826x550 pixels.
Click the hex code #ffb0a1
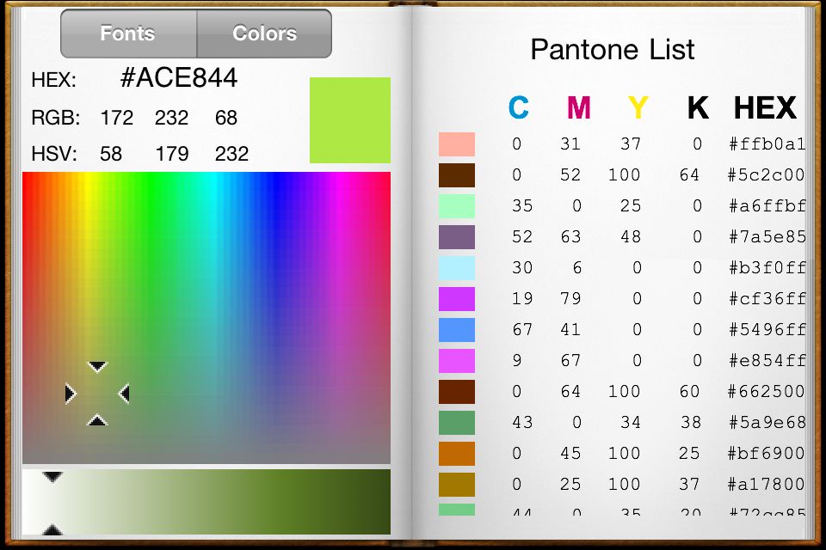point(767,144)
